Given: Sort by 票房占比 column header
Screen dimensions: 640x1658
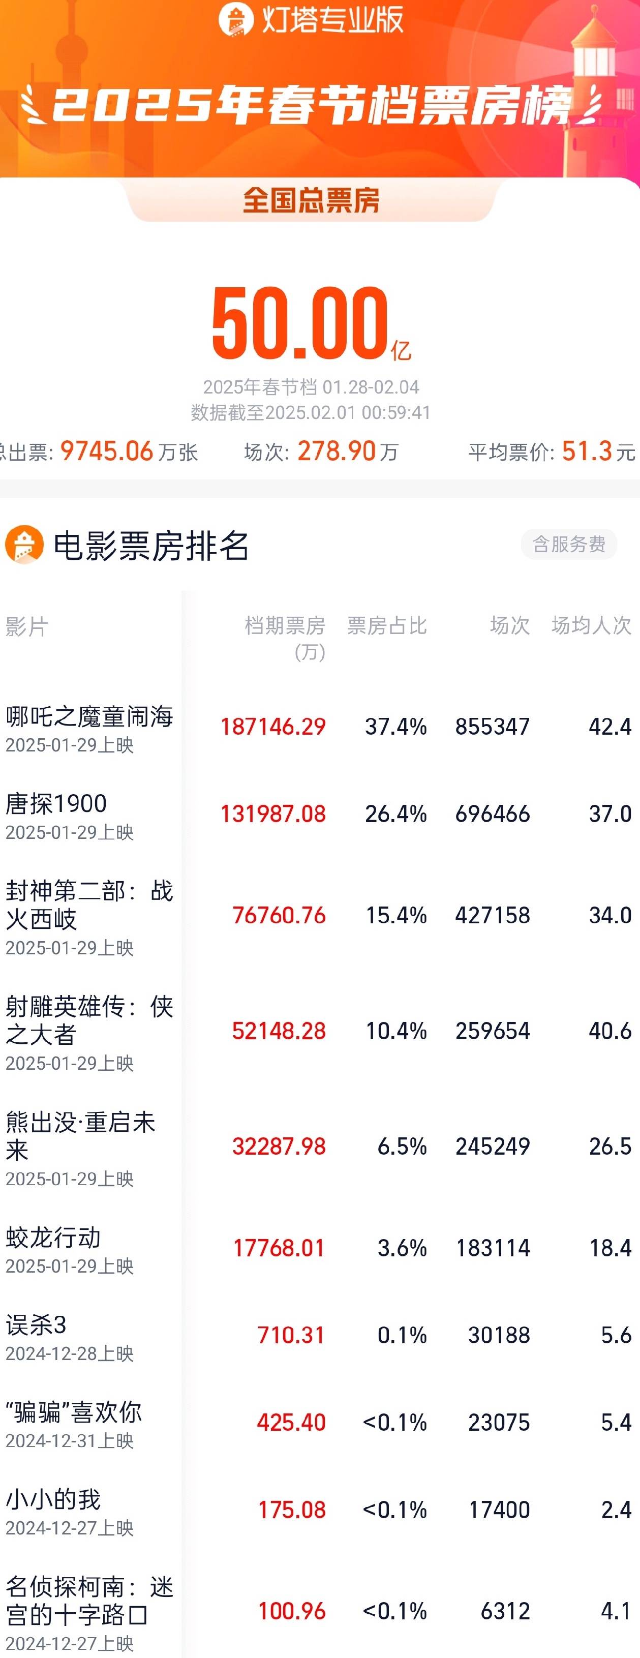Looking at the screenshot, I should [x=386, y=625].
